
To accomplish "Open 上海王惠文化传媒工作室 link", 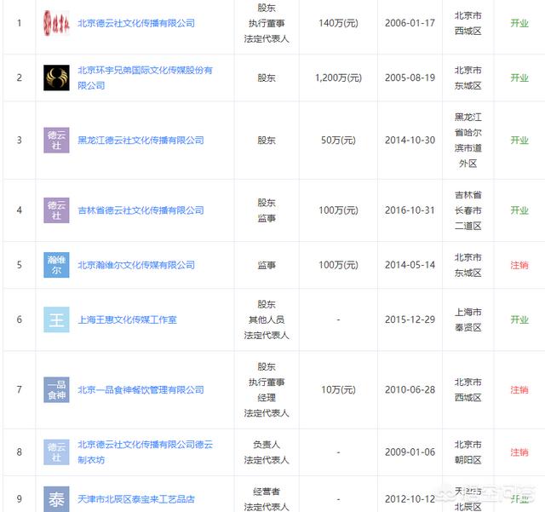I will click(x=127, y=319).
